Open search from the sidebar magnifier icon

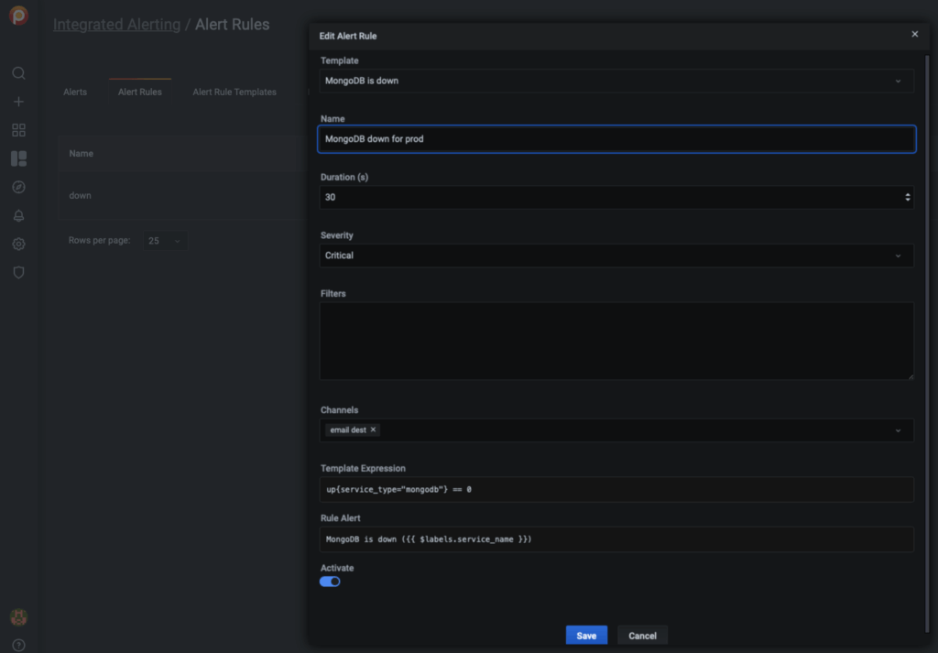pos(18,73)
